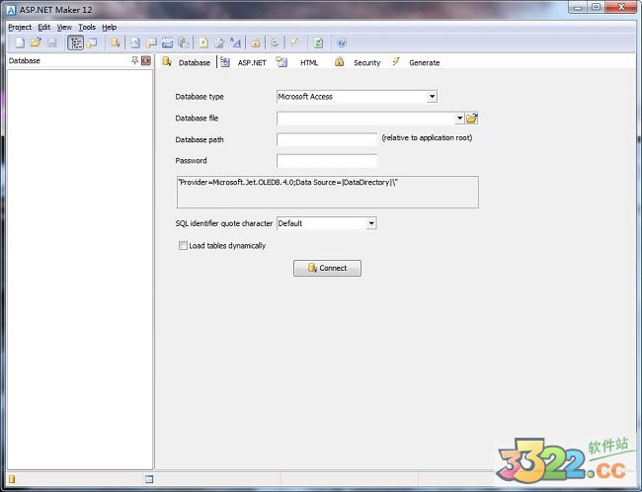642x492 pixels.
Task: Click the Database path input field
Action: coord(327,139)
